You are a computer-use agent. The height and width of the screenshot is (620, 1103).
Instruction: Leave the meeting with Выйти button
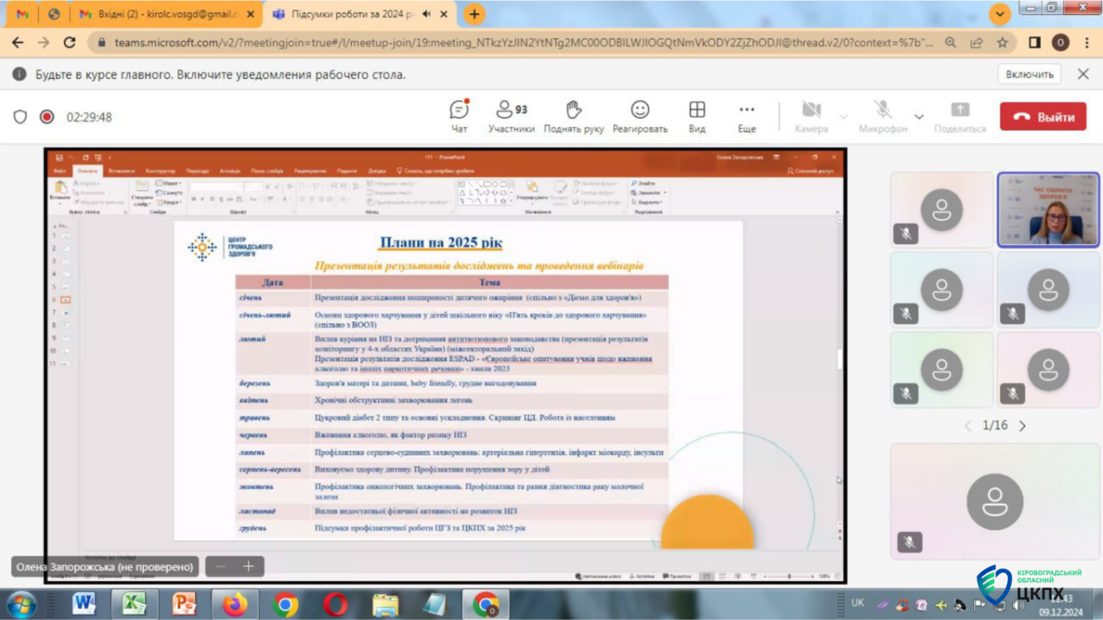click(1043, 116)
